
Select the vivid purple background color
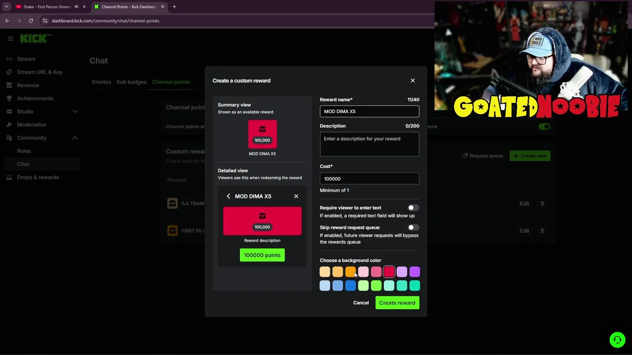(415, 272)
